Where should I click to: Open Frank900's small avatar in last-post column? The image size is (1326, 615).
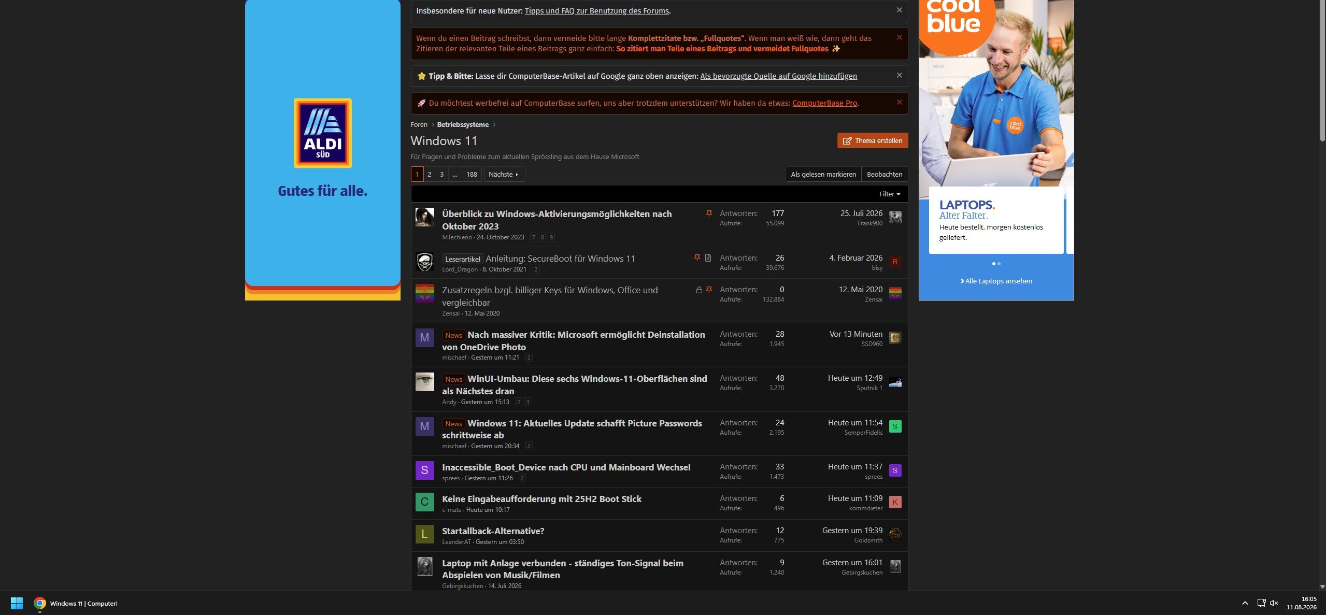(x=895, y=217)
